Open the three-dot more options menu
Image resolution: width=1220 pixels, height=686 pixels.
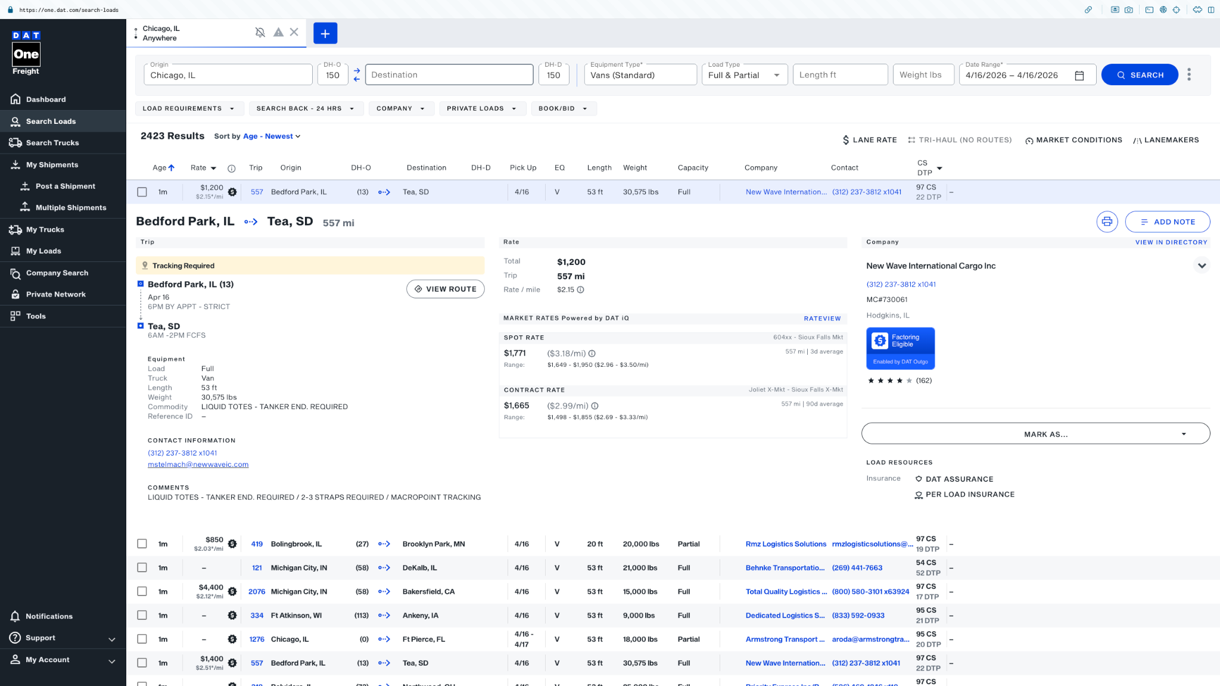[1189, 74]
